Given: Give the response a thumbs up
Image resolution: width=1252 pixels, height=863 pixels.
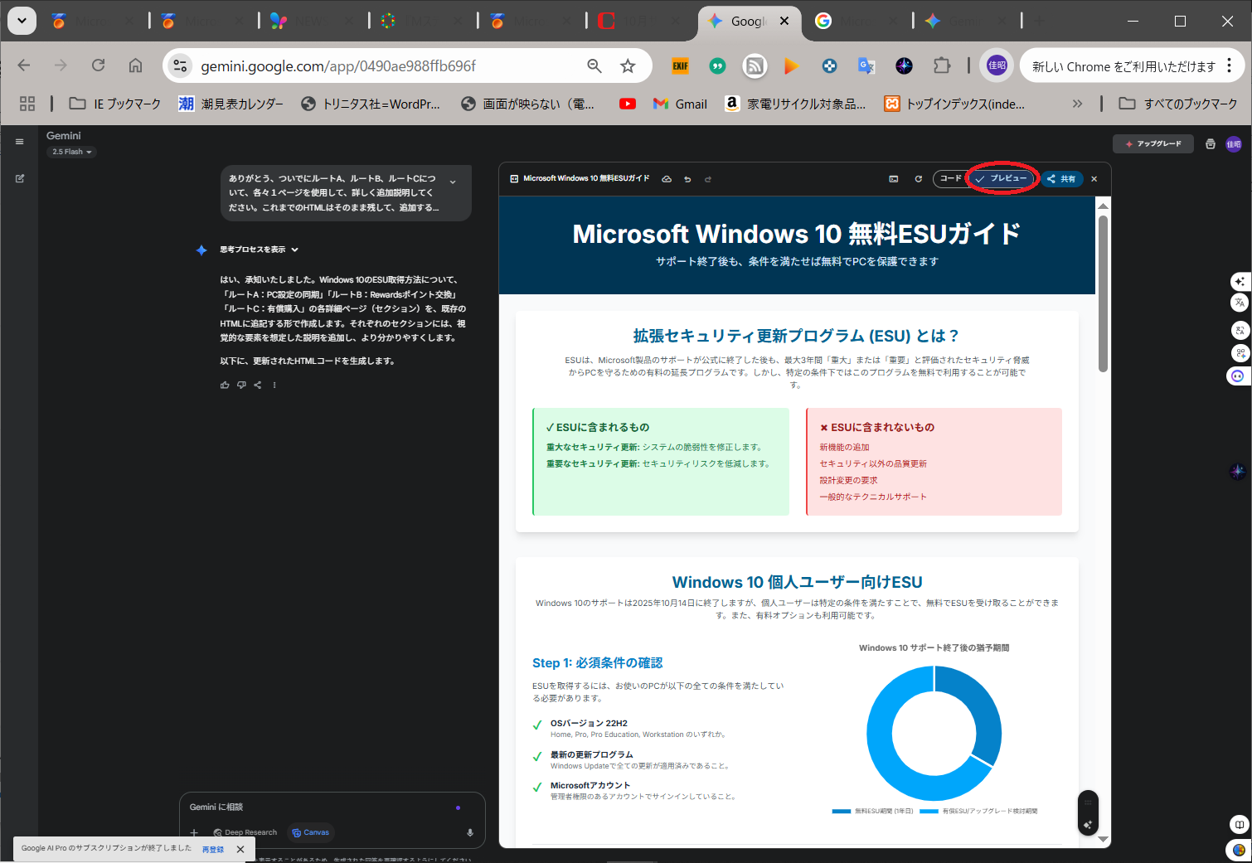Looking at the screenshot, I should [x=225, y=385].
